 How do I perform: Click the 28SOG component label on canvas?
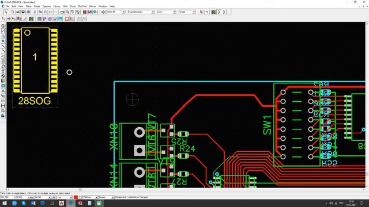(x=35, y=101)
